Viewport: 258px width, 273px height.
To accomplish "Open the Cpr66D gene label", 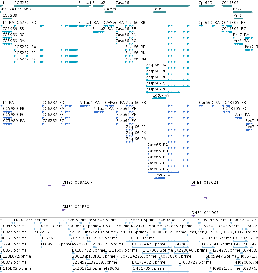I will [x=206, y=3].
